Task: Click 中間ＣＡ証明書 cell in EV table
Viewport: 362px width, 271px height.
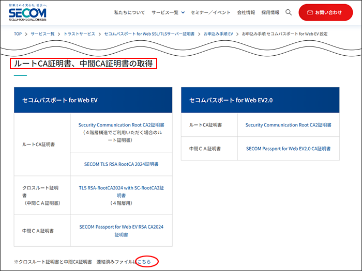Action: (x=42, y=231)
